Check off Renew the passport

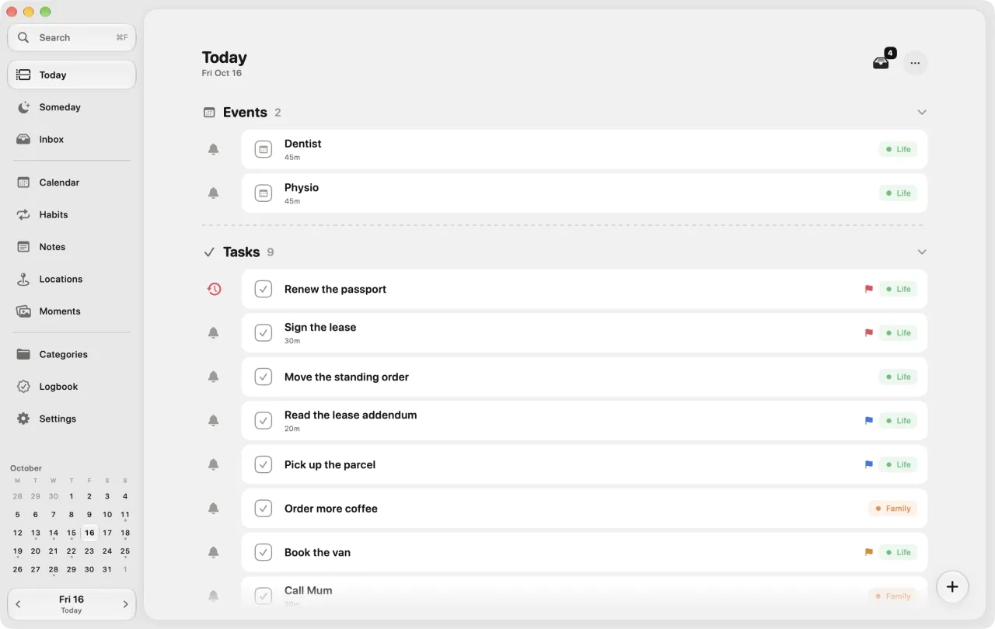click(264, 289)
